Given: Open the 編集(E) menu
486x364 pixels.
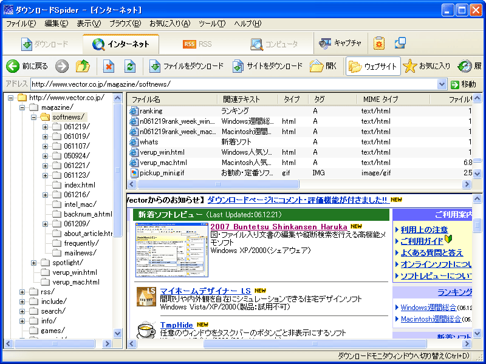Looking at the screenshot, I should [x=56, y=24].
